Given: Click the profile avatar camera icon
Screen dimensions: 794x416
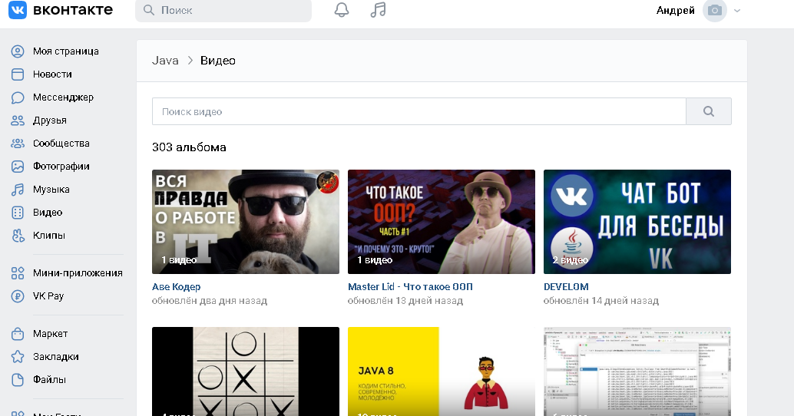Looking at the screenshot, I should coord(714,10).
